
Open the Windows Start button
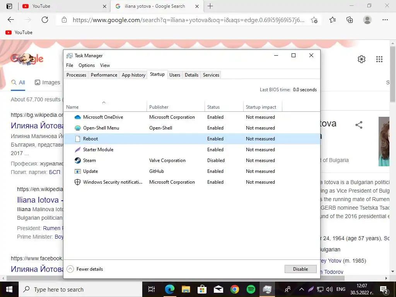tap(9, 289)
